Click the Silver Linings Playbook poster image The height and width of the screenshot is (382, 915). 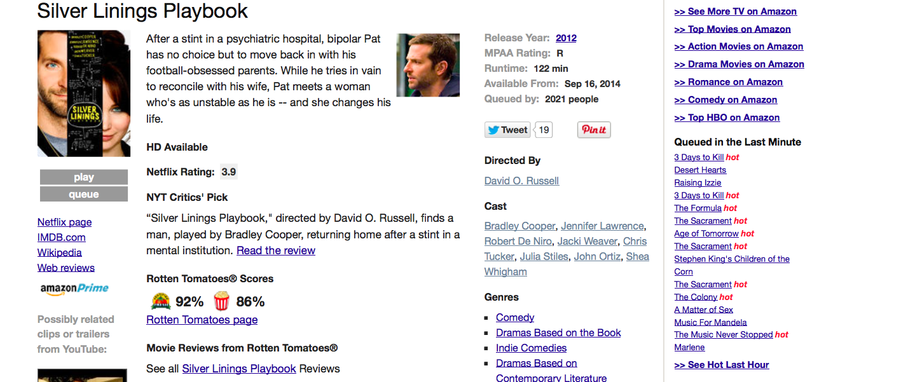point(84,93)
